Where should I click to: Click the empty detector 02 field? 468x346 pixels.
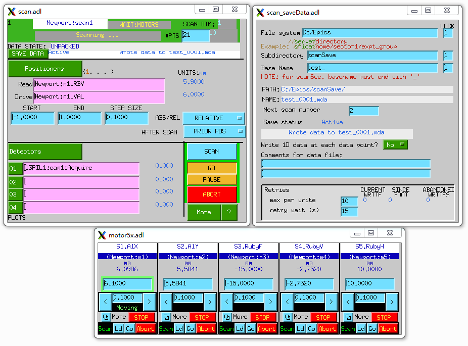(81, 182)
